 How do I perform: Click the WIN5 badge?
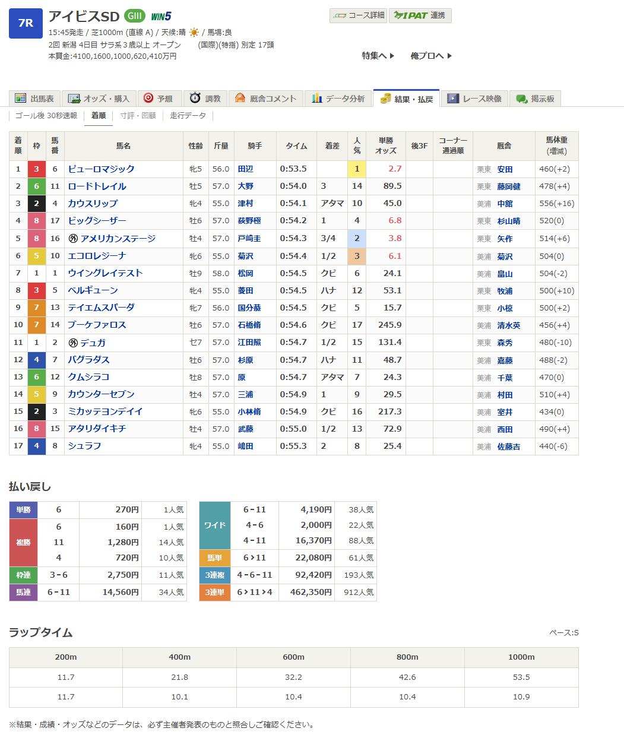(x=161, y=17)
